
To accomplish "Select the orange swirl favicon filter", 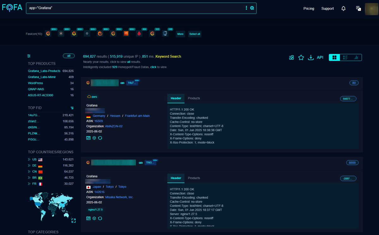I will pyautogui.click(x=100, y=34).
